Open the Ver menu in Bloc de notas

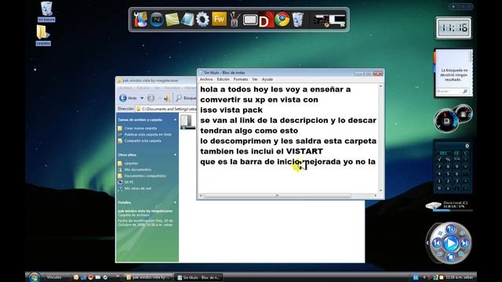point(255,79)
